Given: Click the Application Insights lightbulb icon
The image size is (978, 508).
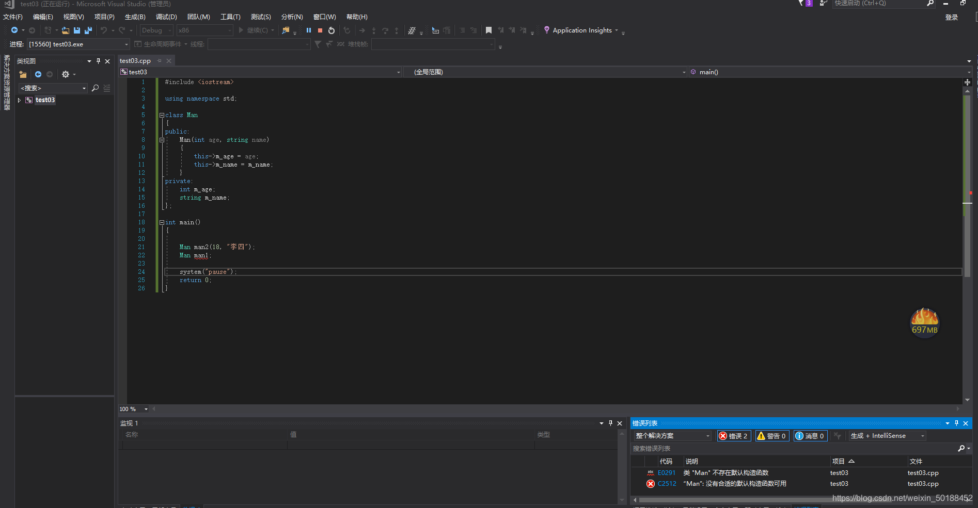Looking at the screenshot, I should [547, 30].
